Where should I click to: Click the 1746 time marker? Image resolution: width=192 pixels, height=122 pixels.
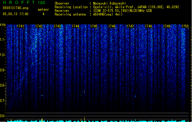click(x=112, y=26)
